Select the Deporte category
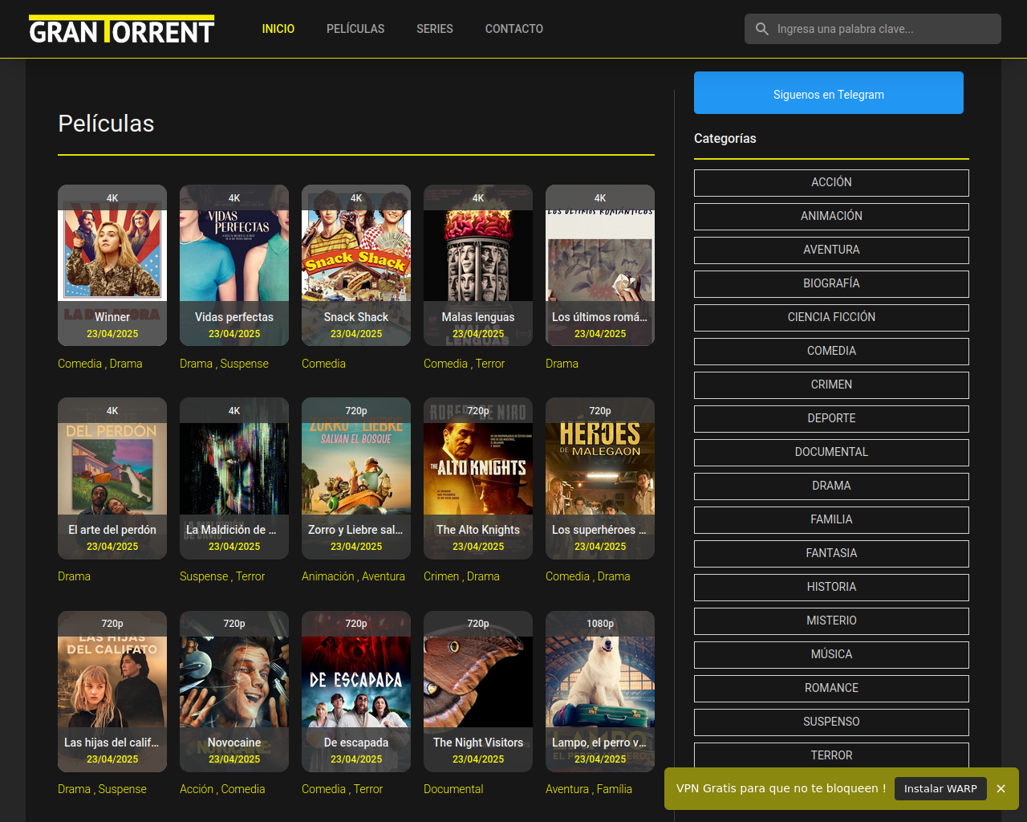 (831, 419)
